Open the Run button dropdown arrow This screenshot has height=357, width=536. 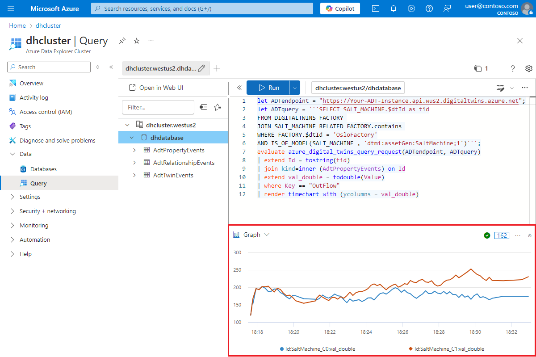coord(295,88)
